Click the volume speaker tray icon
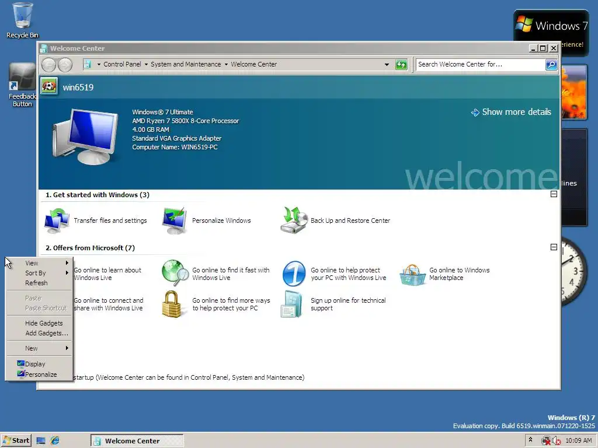Image resolution: width=598 pixels, height=448 pixels. point(556,441)
